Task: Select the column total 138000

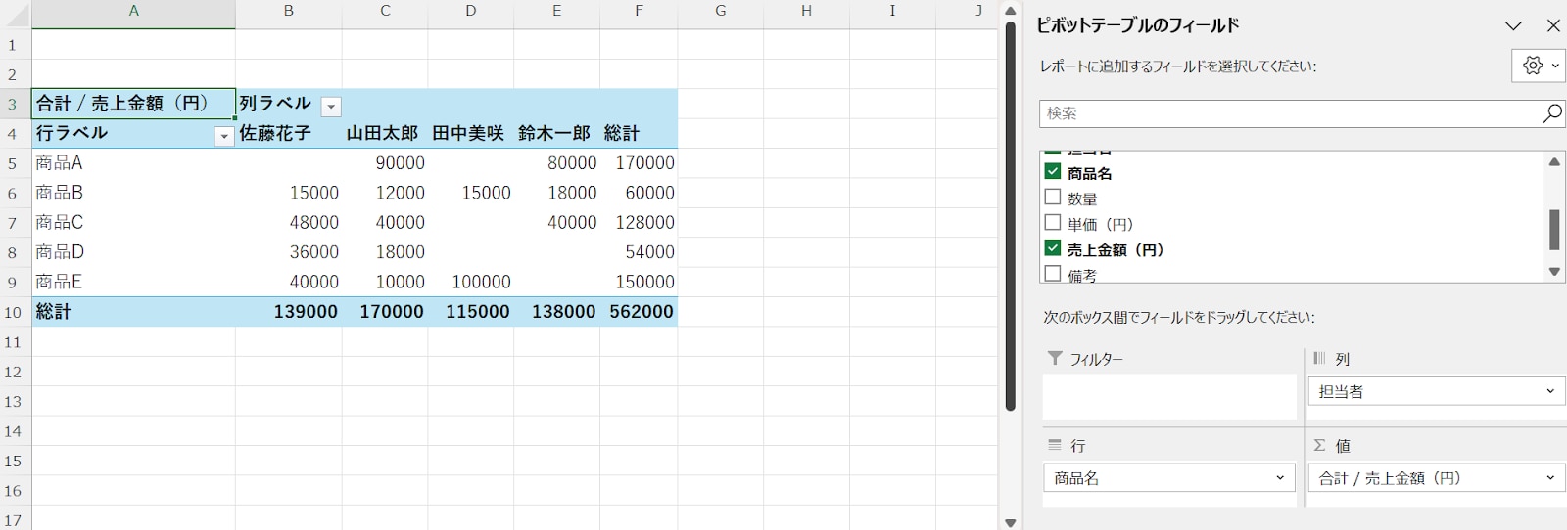Action: [557, 312]
